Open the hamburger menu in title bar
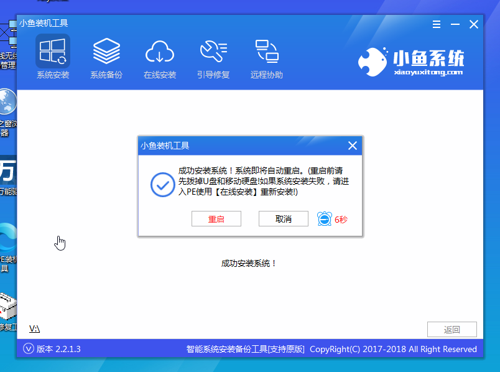The width and height of the screenshot is (500, 372). pyautogui.click(x=437, y=24)
